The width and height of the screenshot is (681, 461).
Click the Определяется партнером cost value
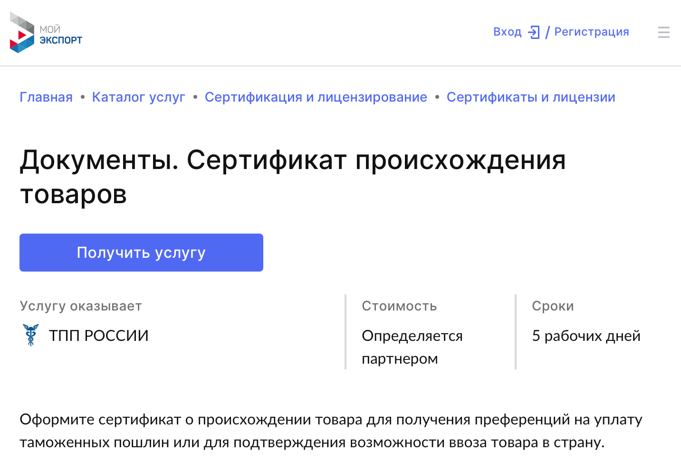[412, 347]
